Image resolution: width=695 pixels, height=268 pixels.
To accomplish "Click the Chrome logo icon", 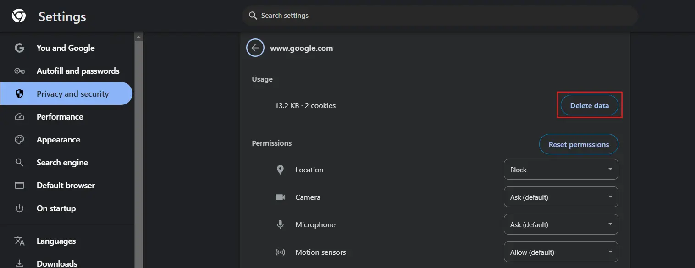I will [x=19, y=16].
